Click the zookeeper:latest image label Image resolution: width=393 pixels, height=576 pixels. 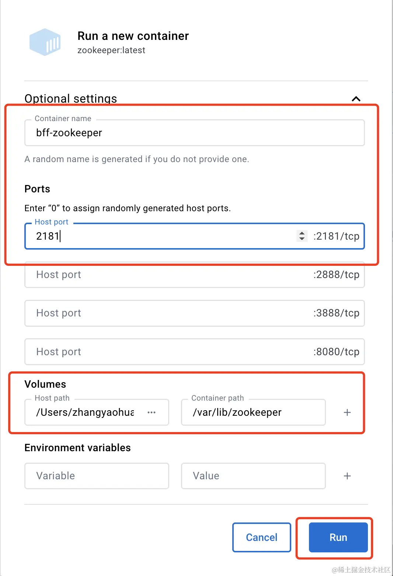click(111, 50)
